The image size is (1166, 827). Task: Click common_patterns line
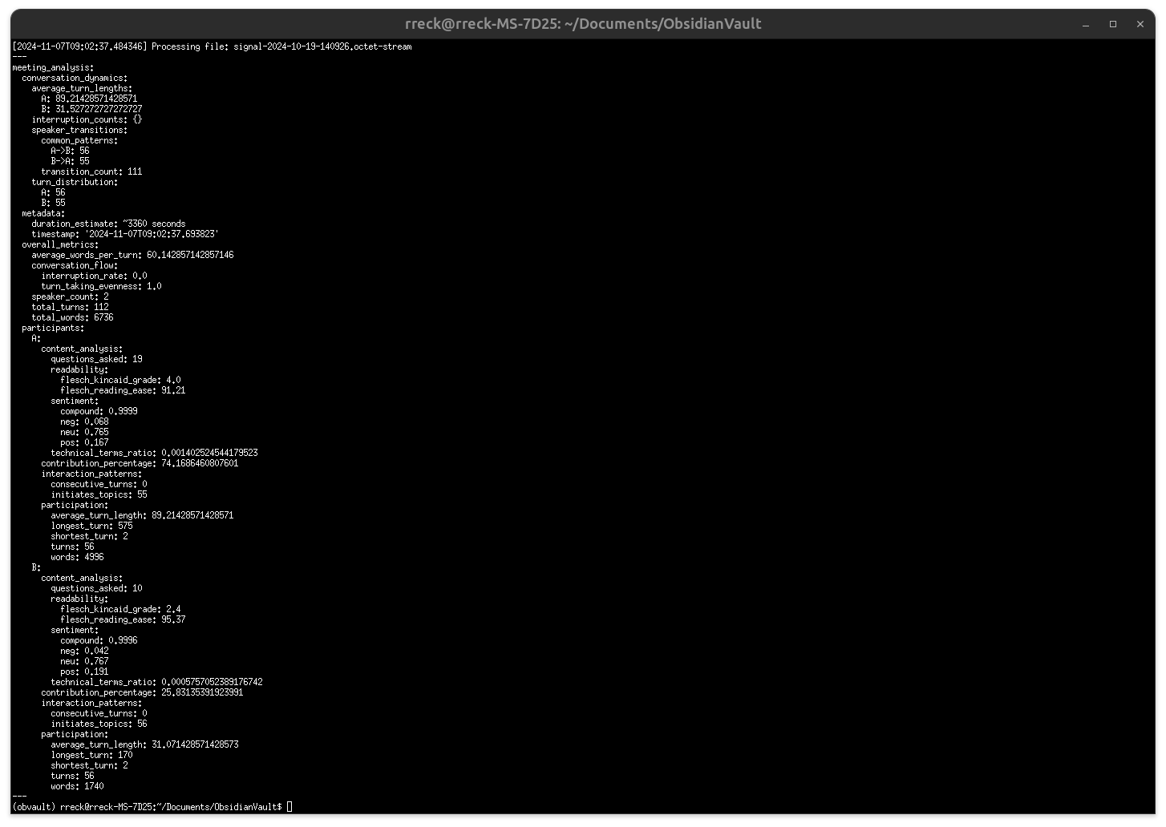[x=79, y=140]
